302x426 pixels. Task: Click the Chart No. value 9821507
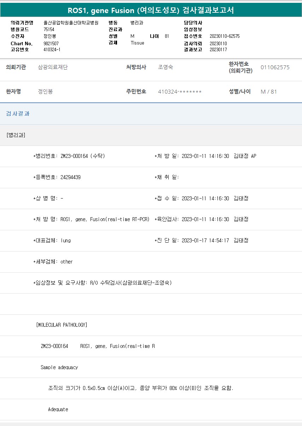tap(51, 43)
